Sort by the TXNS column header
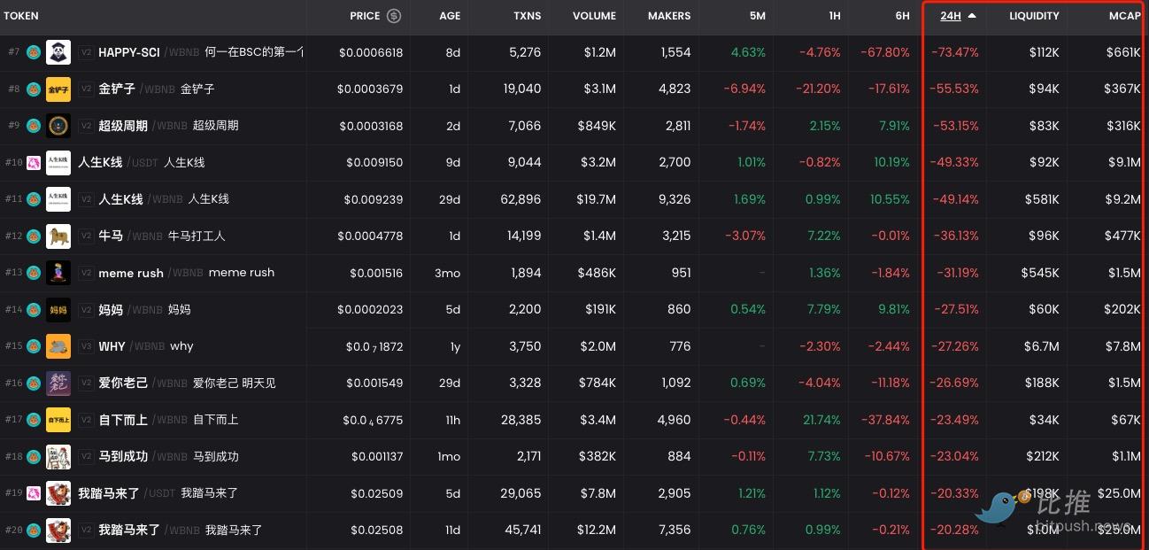Viewport: 1149px width, 550px height. point(528,16)
